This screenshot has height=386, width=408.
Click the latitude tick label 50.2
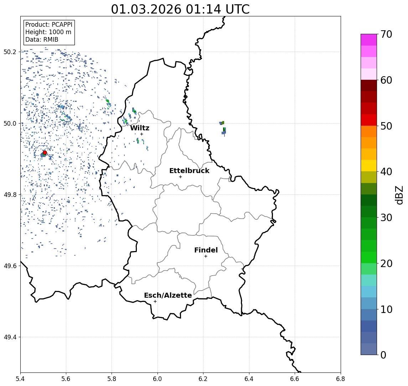(x=10, y=52)
